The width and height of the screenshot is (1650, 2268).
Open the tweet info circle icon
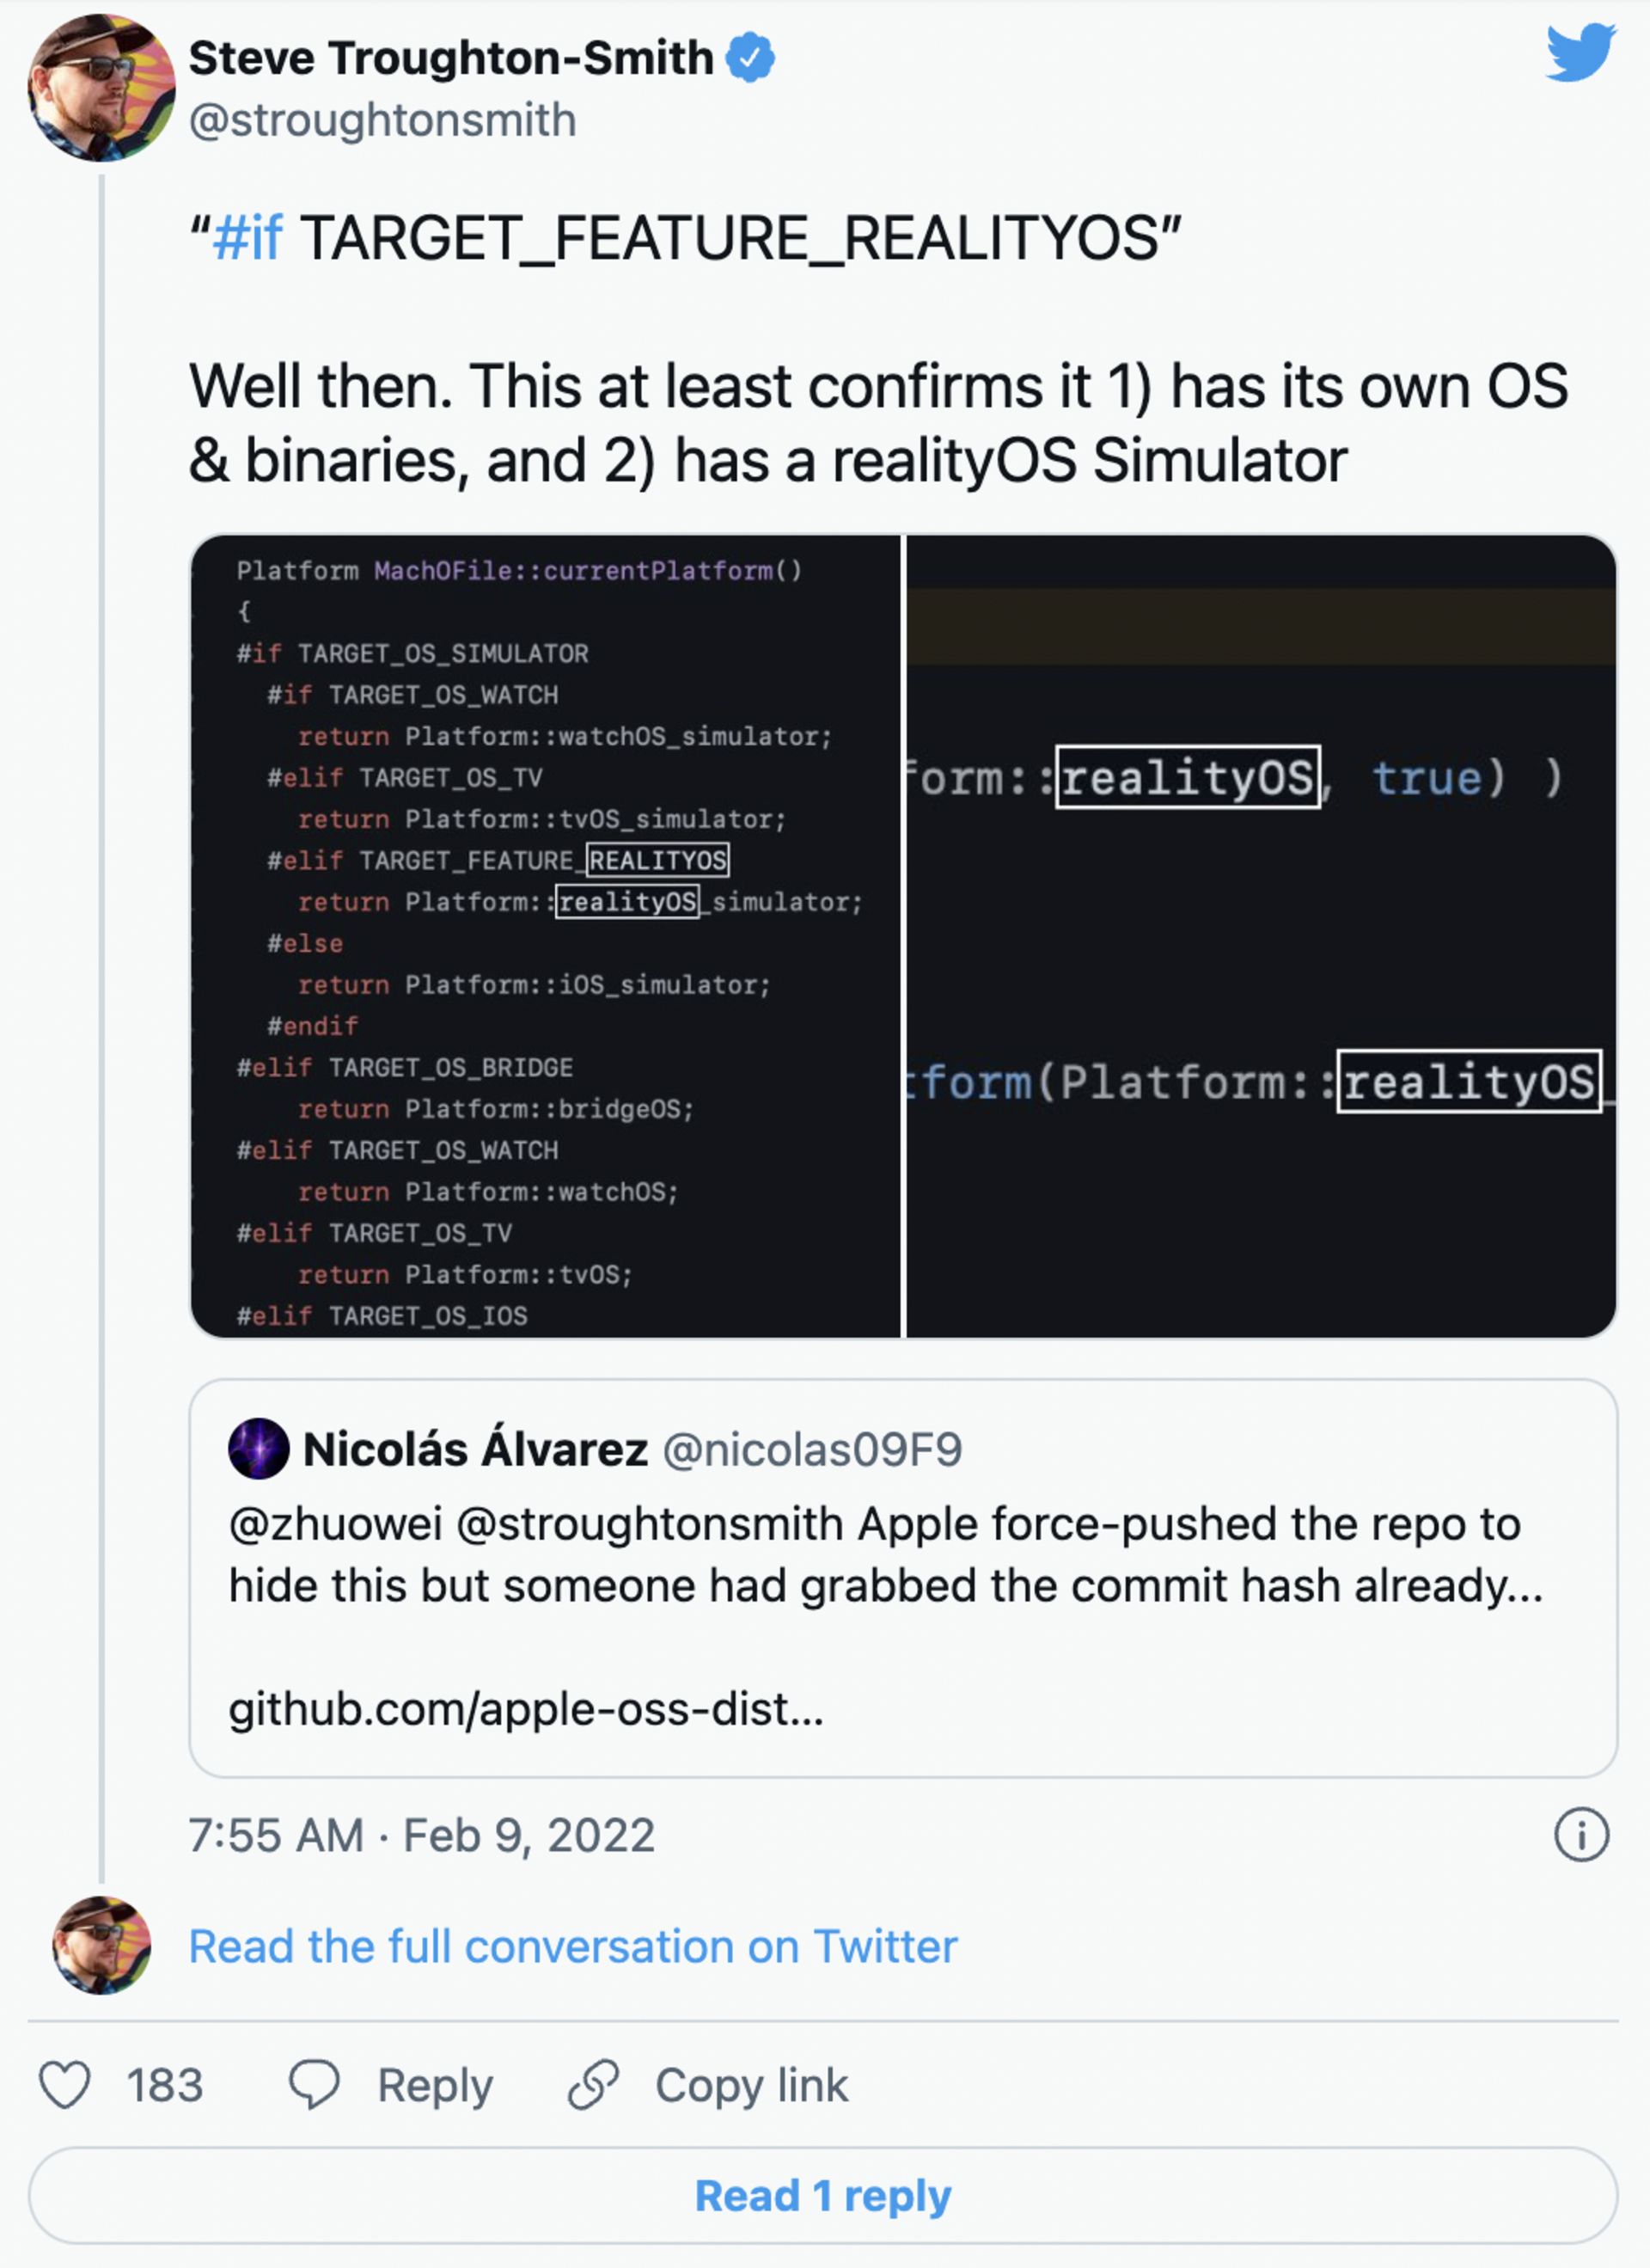[x=1581, y=1835]
